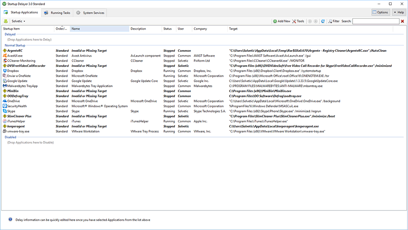Viewport: 408px width, 230px height.
Task: Click the green user icon beside Solvetic
Action: (x=6, y=21)
